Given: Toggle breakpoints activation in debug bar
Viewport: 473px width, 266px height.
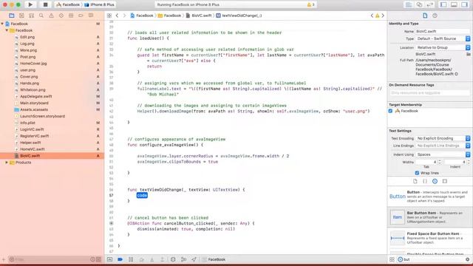Looking at the screenshot, I should [x=120, y=259].
